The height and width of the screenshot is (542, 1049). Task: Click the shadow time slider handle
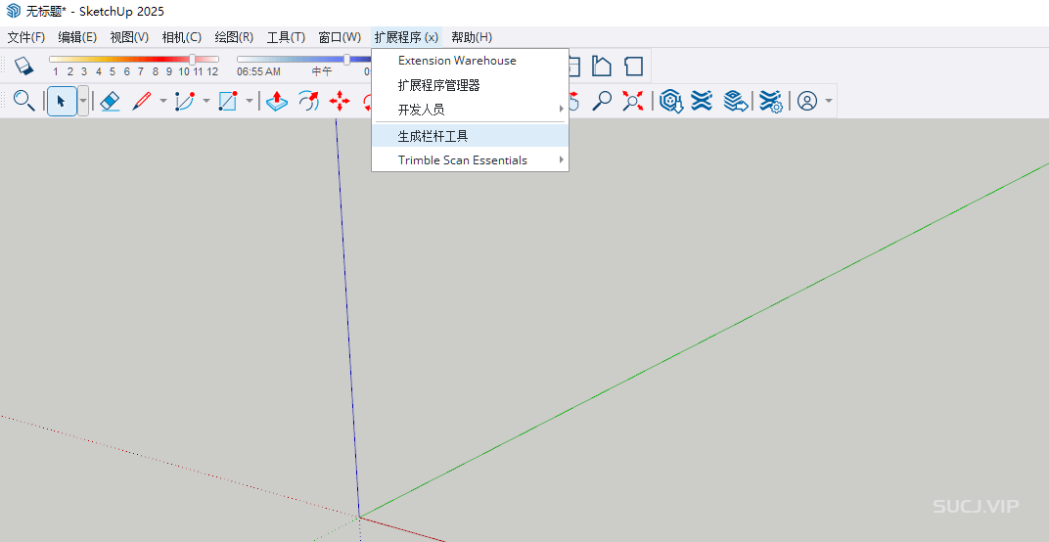346,60
